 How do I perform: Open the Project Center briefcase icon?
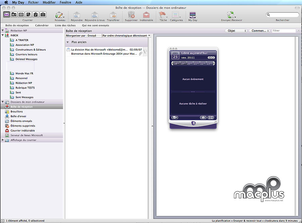[x=43, y=14]
